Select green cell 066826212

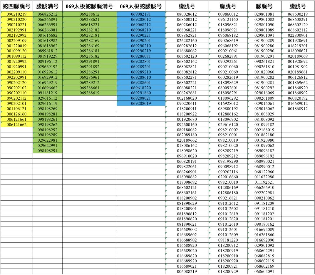point(47,14)
